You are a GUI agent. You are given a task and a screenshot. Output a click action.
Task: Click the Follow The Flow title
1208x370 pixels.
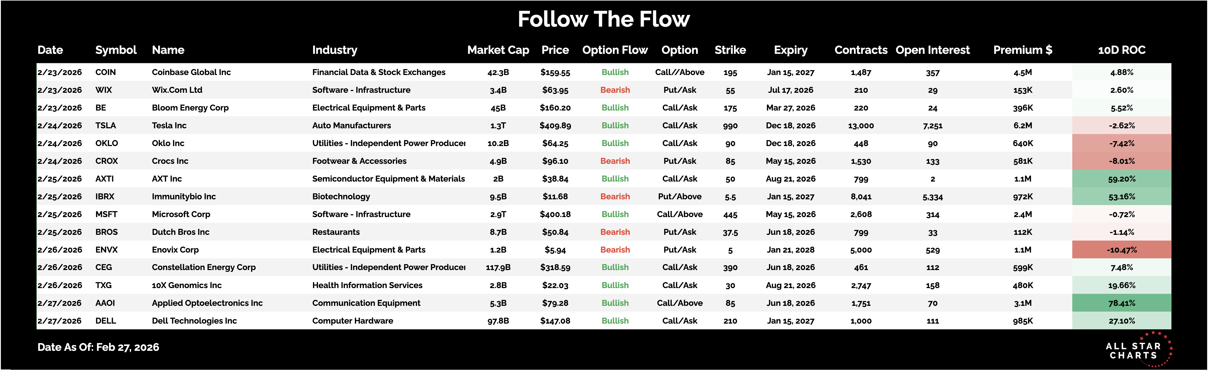click(603, 20)
